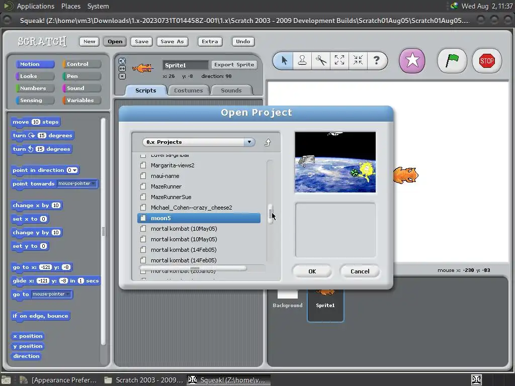Open the Places menu

(70, 6)
